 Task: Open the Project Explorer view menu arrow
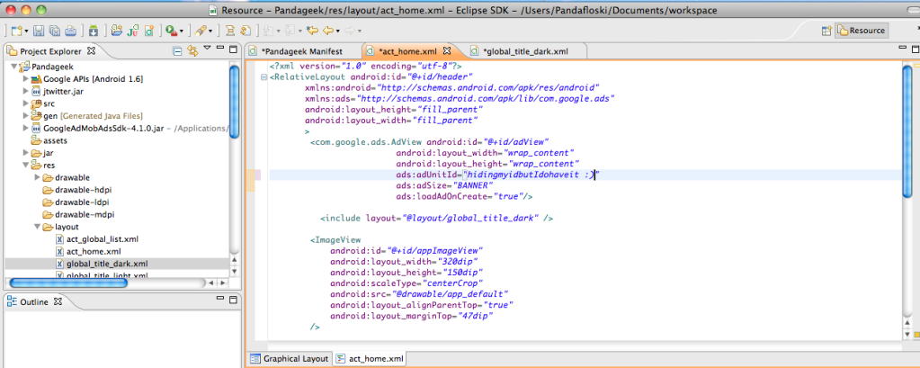206,50
